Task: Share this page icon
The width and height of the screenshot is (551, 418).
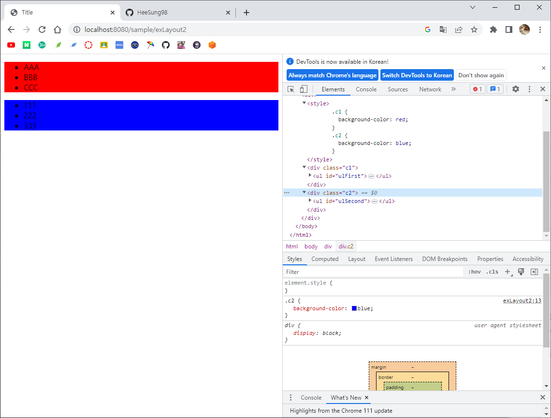Action: tap(459, 29)
